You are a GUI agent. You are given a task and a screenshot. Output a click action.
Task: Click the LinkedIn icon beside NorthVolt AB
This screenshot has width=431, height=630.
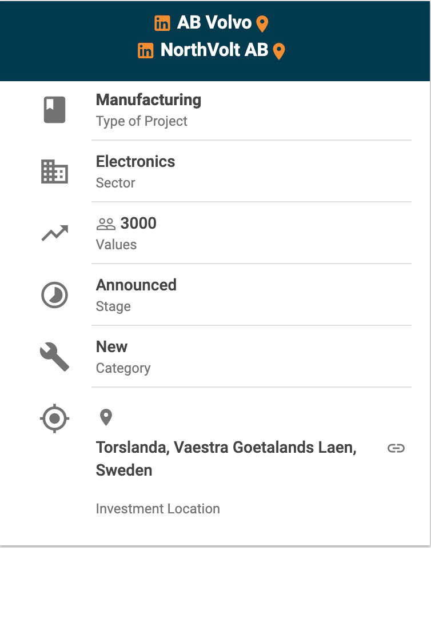(146, 51)
